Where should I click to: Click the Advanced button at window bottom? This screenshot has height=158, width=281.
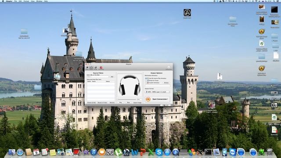(x=166, y=105)
